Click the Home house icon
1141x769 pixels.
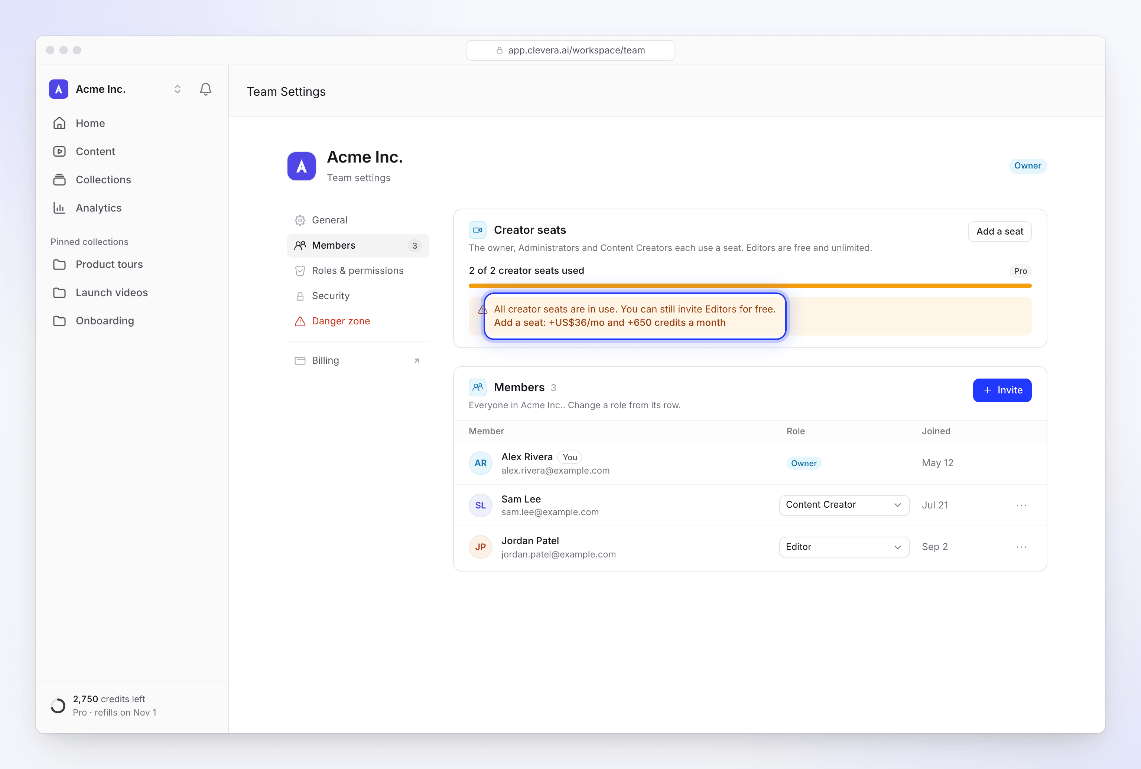coord(59,123)
